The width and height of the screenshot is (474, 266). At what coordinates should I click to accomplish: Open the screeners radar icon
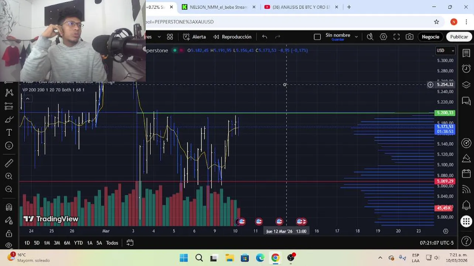coord(466,143)
